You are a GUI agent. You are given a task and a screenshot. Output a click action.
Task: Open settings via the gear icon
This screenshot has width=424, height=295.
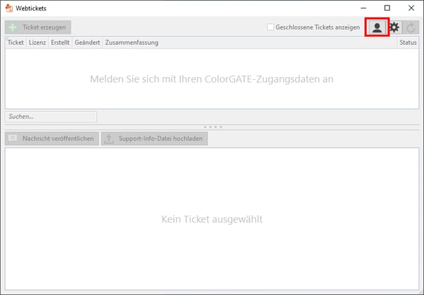point(395,27)
